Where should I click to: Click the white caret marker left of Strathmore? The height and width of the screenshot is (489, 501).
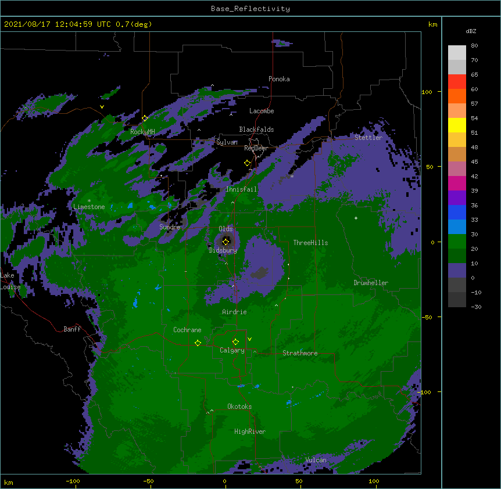tap(255, 351)
